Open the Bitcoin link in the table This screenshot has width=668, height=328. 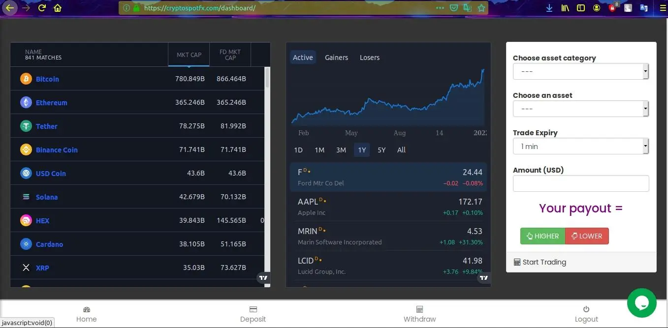point(47,79)
